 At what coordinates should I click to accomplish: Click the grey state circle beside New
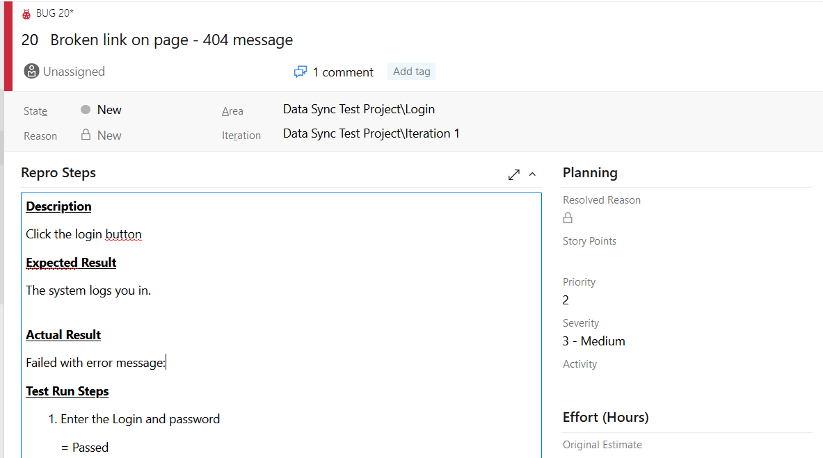(86, 110)
